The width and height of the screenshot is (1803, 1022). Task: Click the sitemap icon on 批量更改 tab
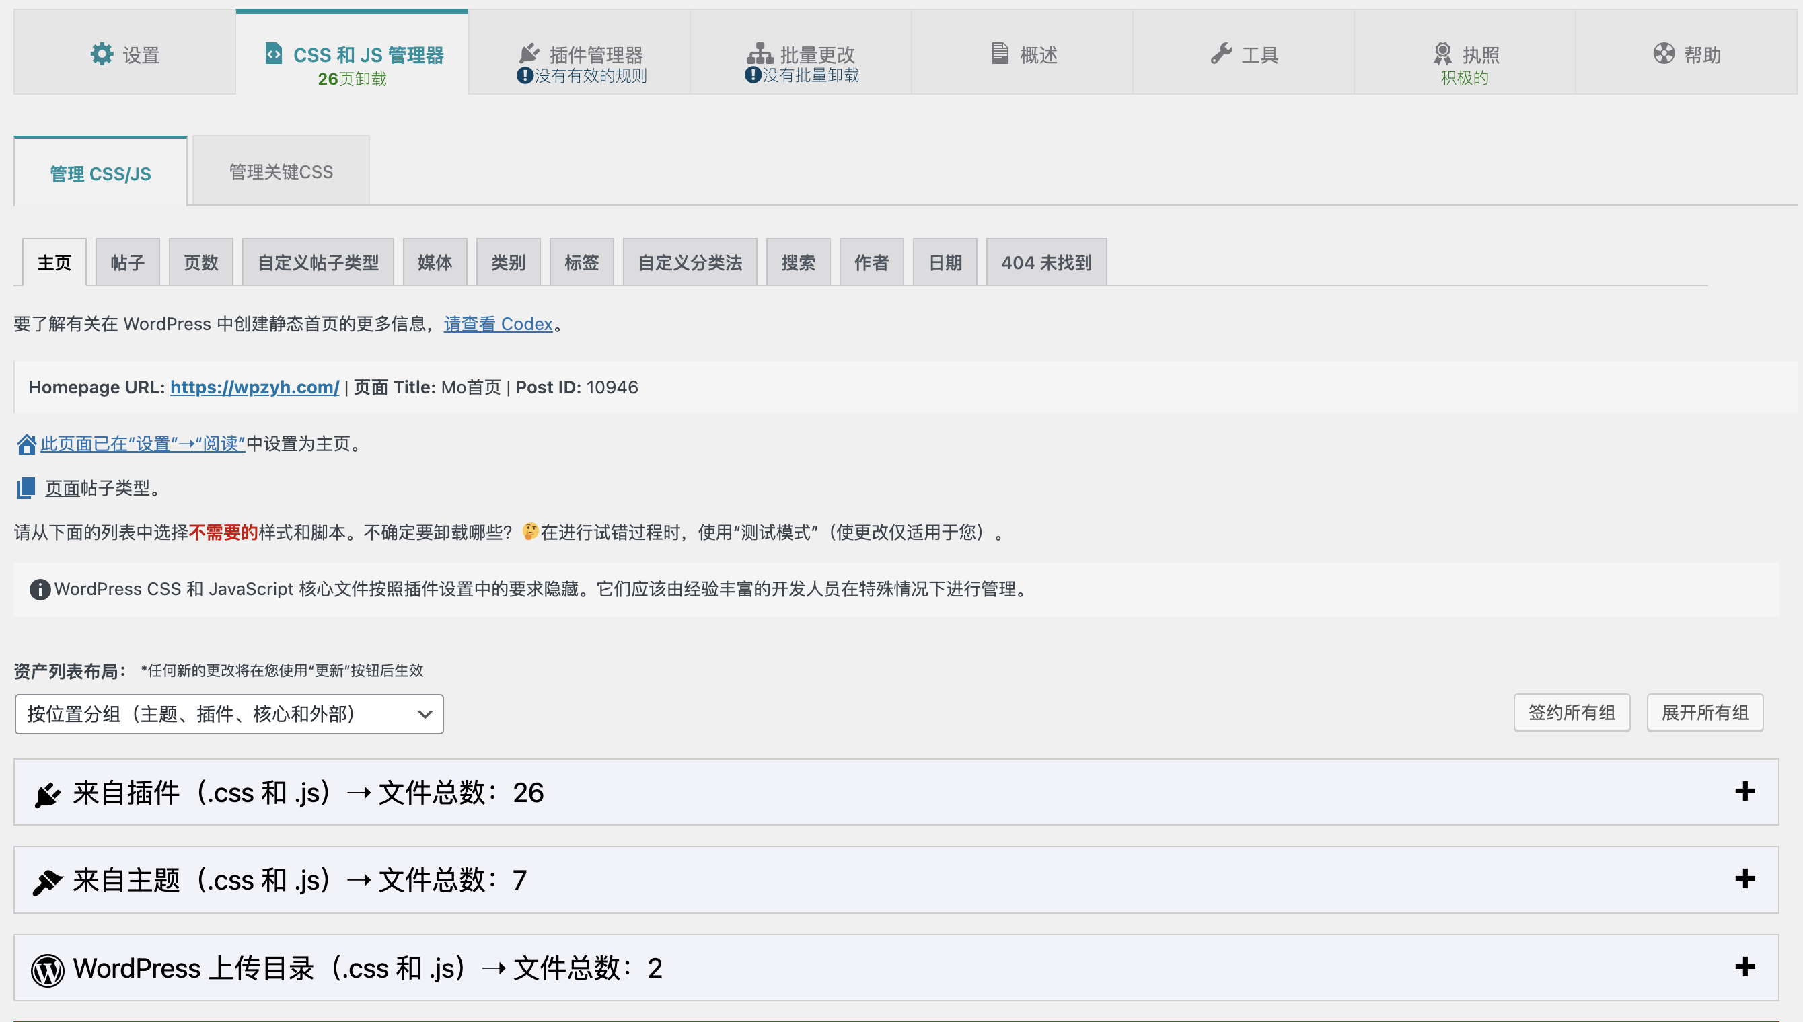point(759,54)
